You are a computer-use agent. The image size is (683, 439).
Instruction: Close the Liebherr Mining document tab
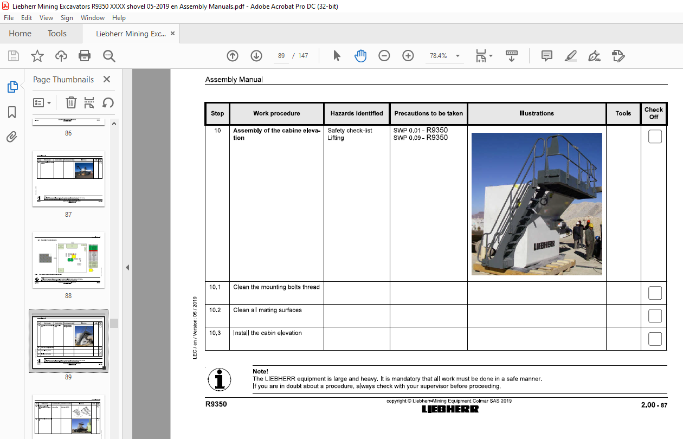point(173,34)
